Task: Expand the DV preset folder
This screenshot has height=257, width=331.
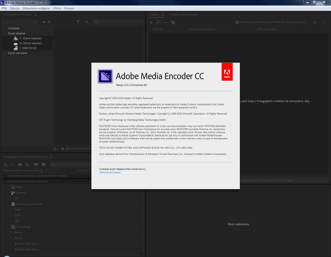Action: point(10,198)
